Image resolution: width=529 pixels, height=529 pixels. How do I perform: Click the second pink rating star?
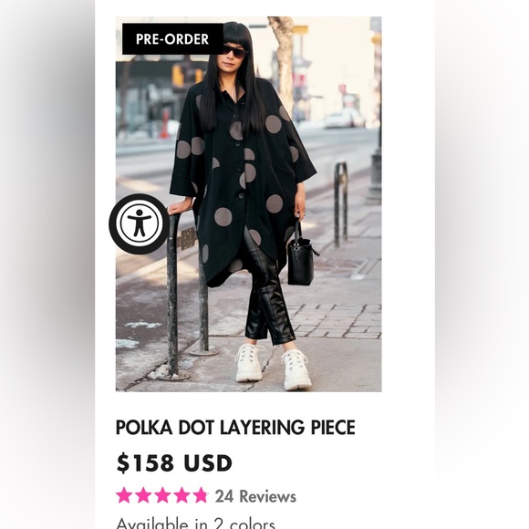(143, 495)
